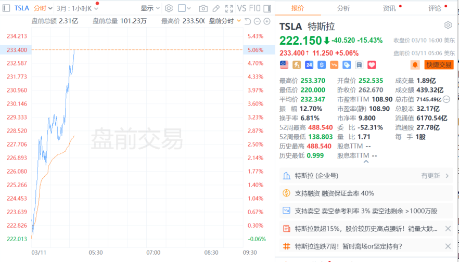
Task: Switch to the 报价 tab
Action: (298, 8)
